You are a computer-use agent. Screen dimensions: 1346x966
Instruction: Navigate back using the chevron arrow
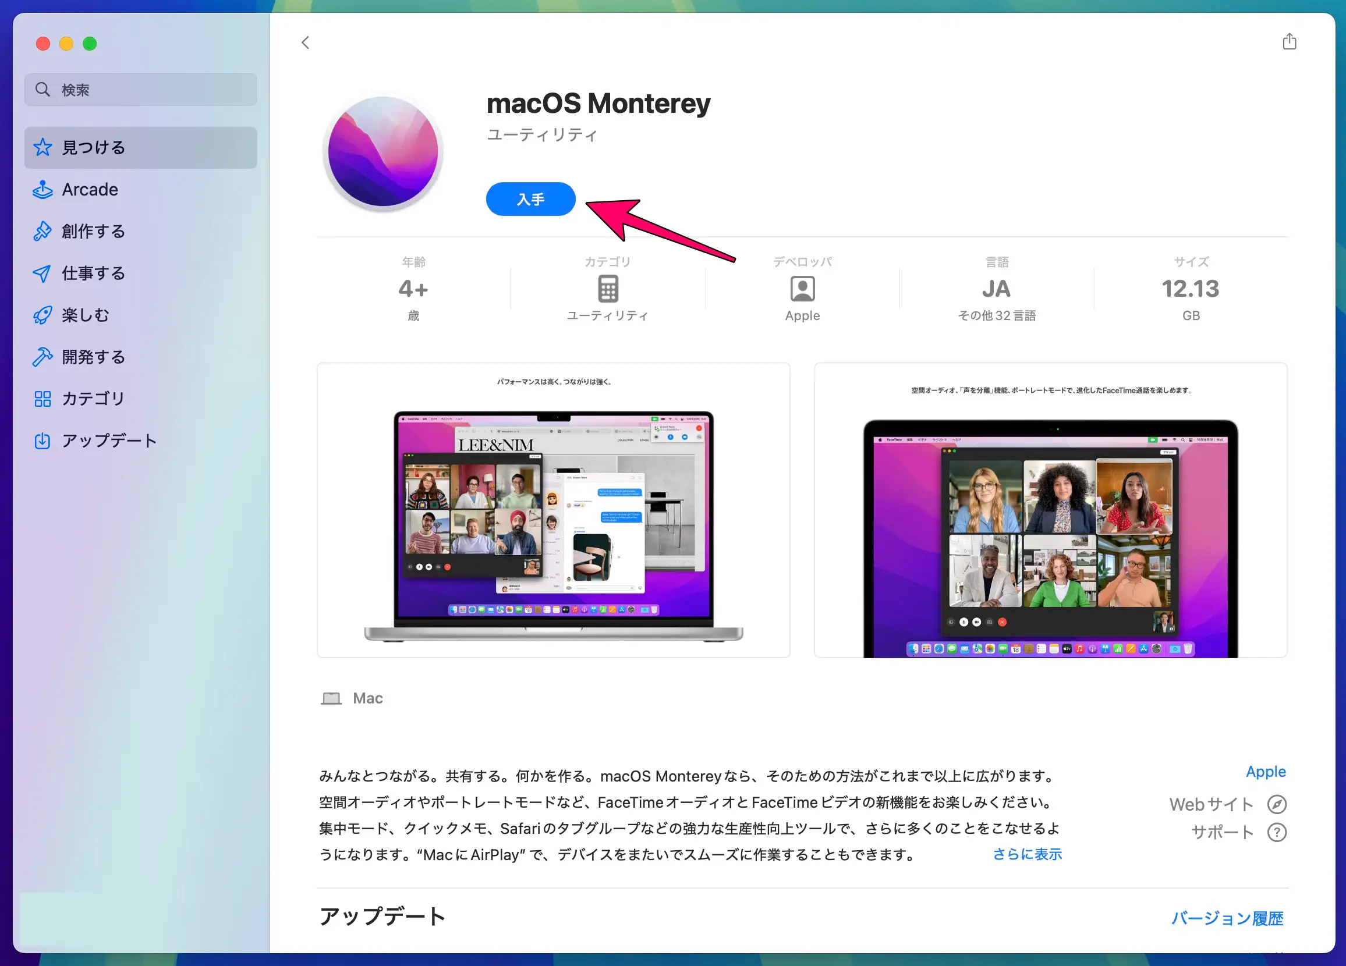coord(306,42)
